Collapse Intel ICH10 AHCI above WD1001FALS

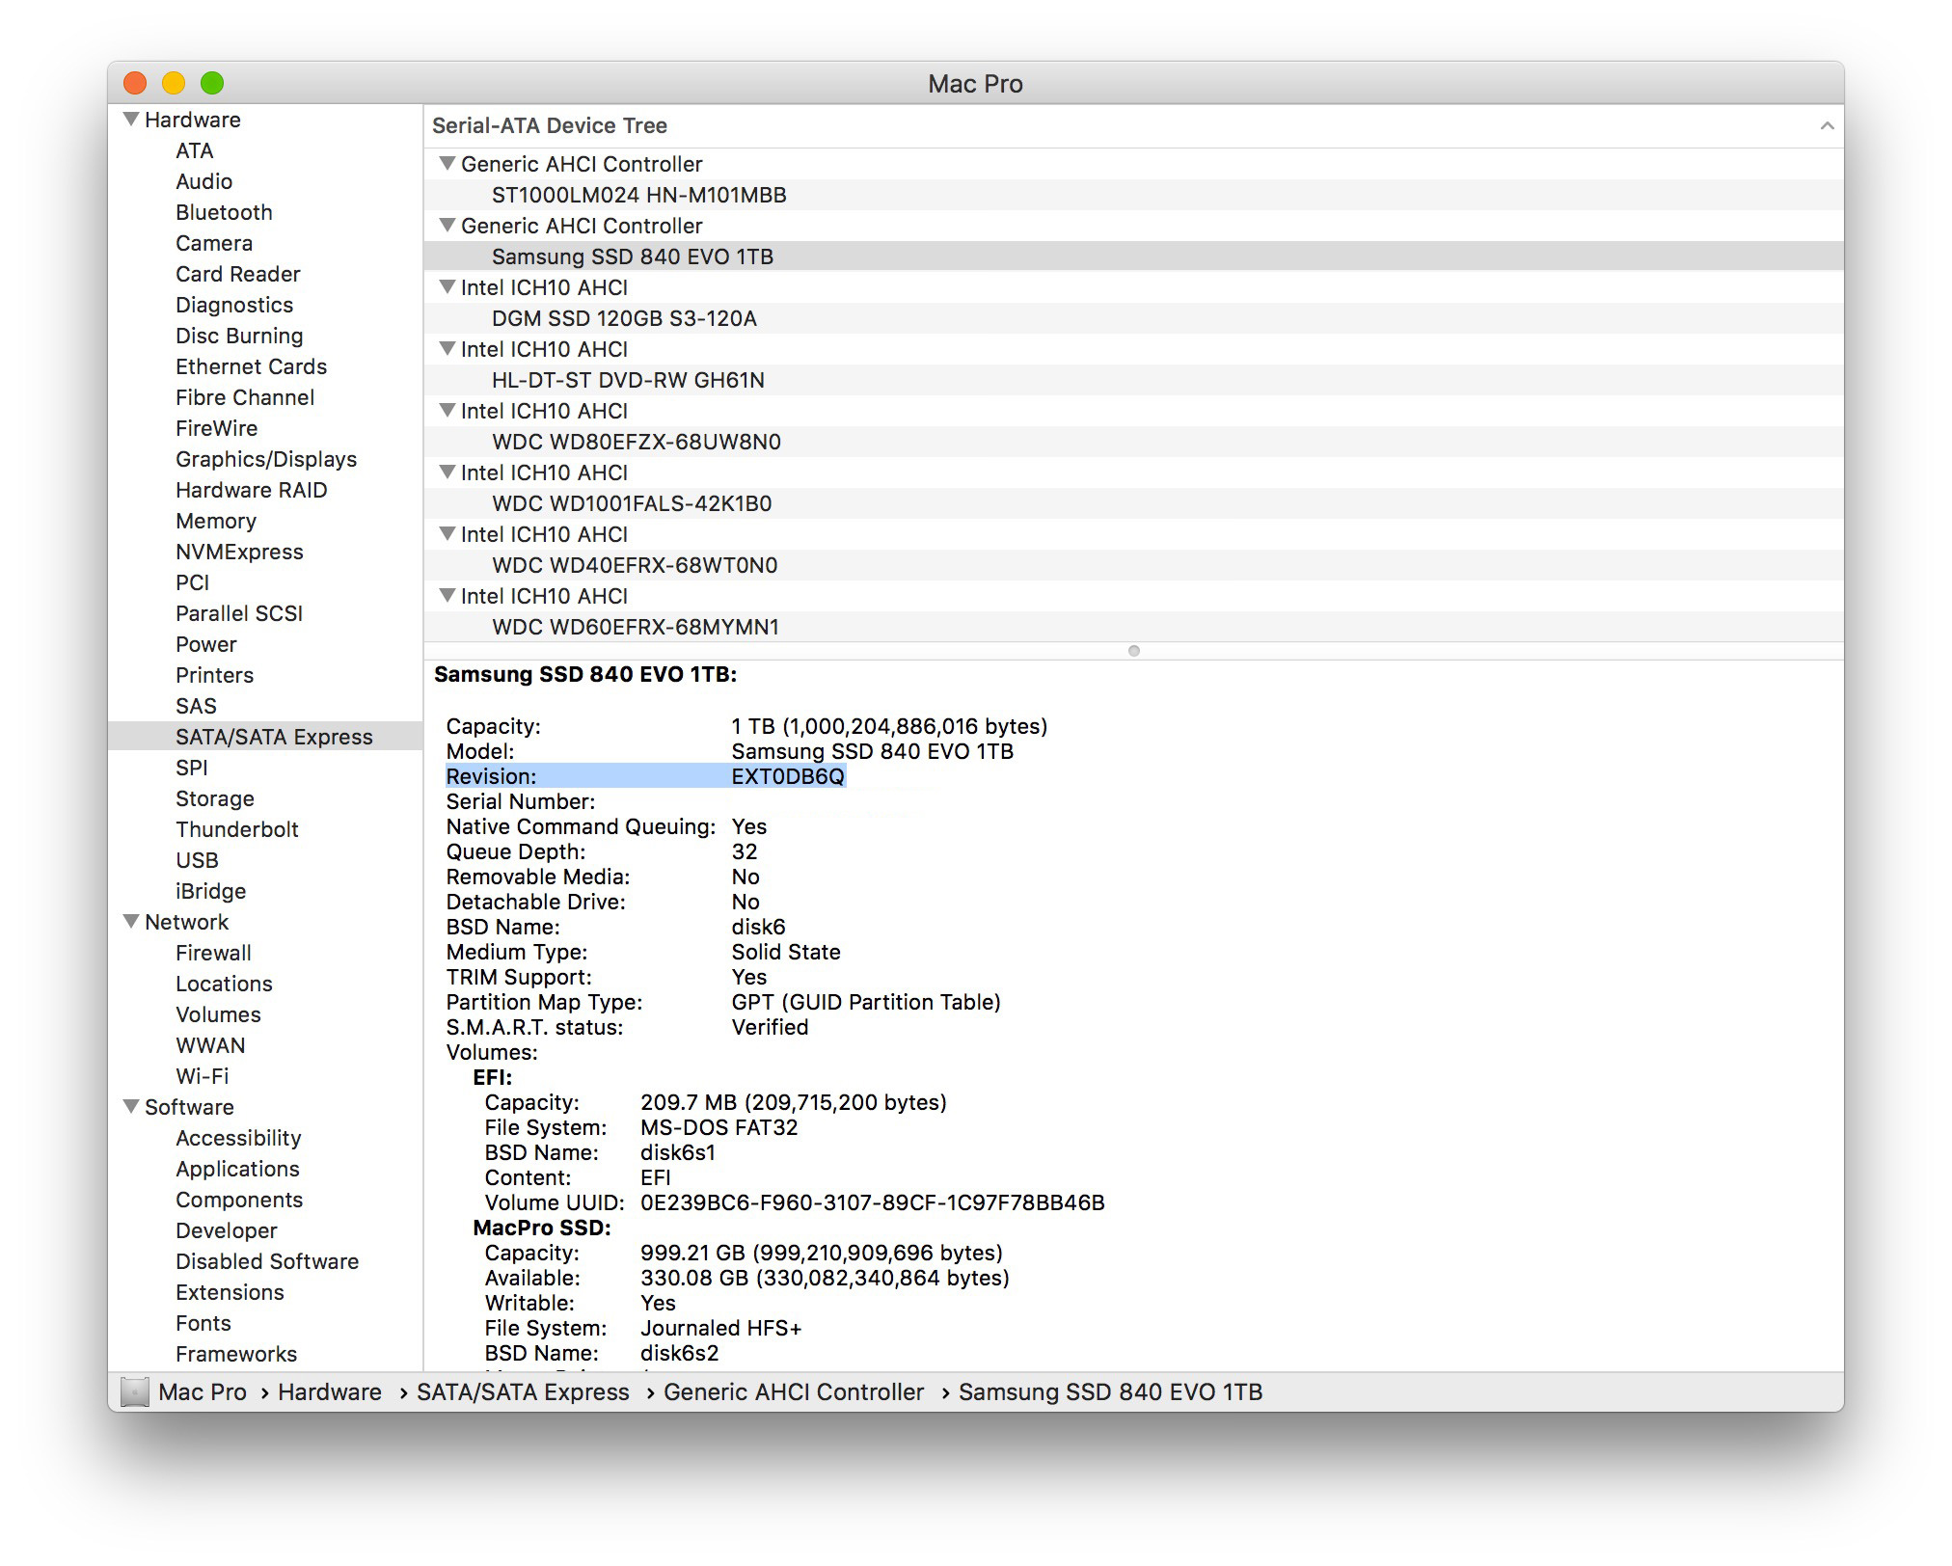click(447, 472)
